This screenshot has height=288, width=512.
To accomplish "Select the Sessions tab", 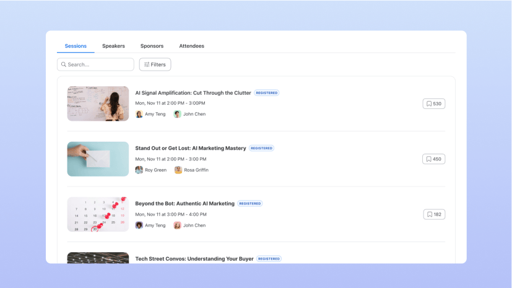I will 76,46.
